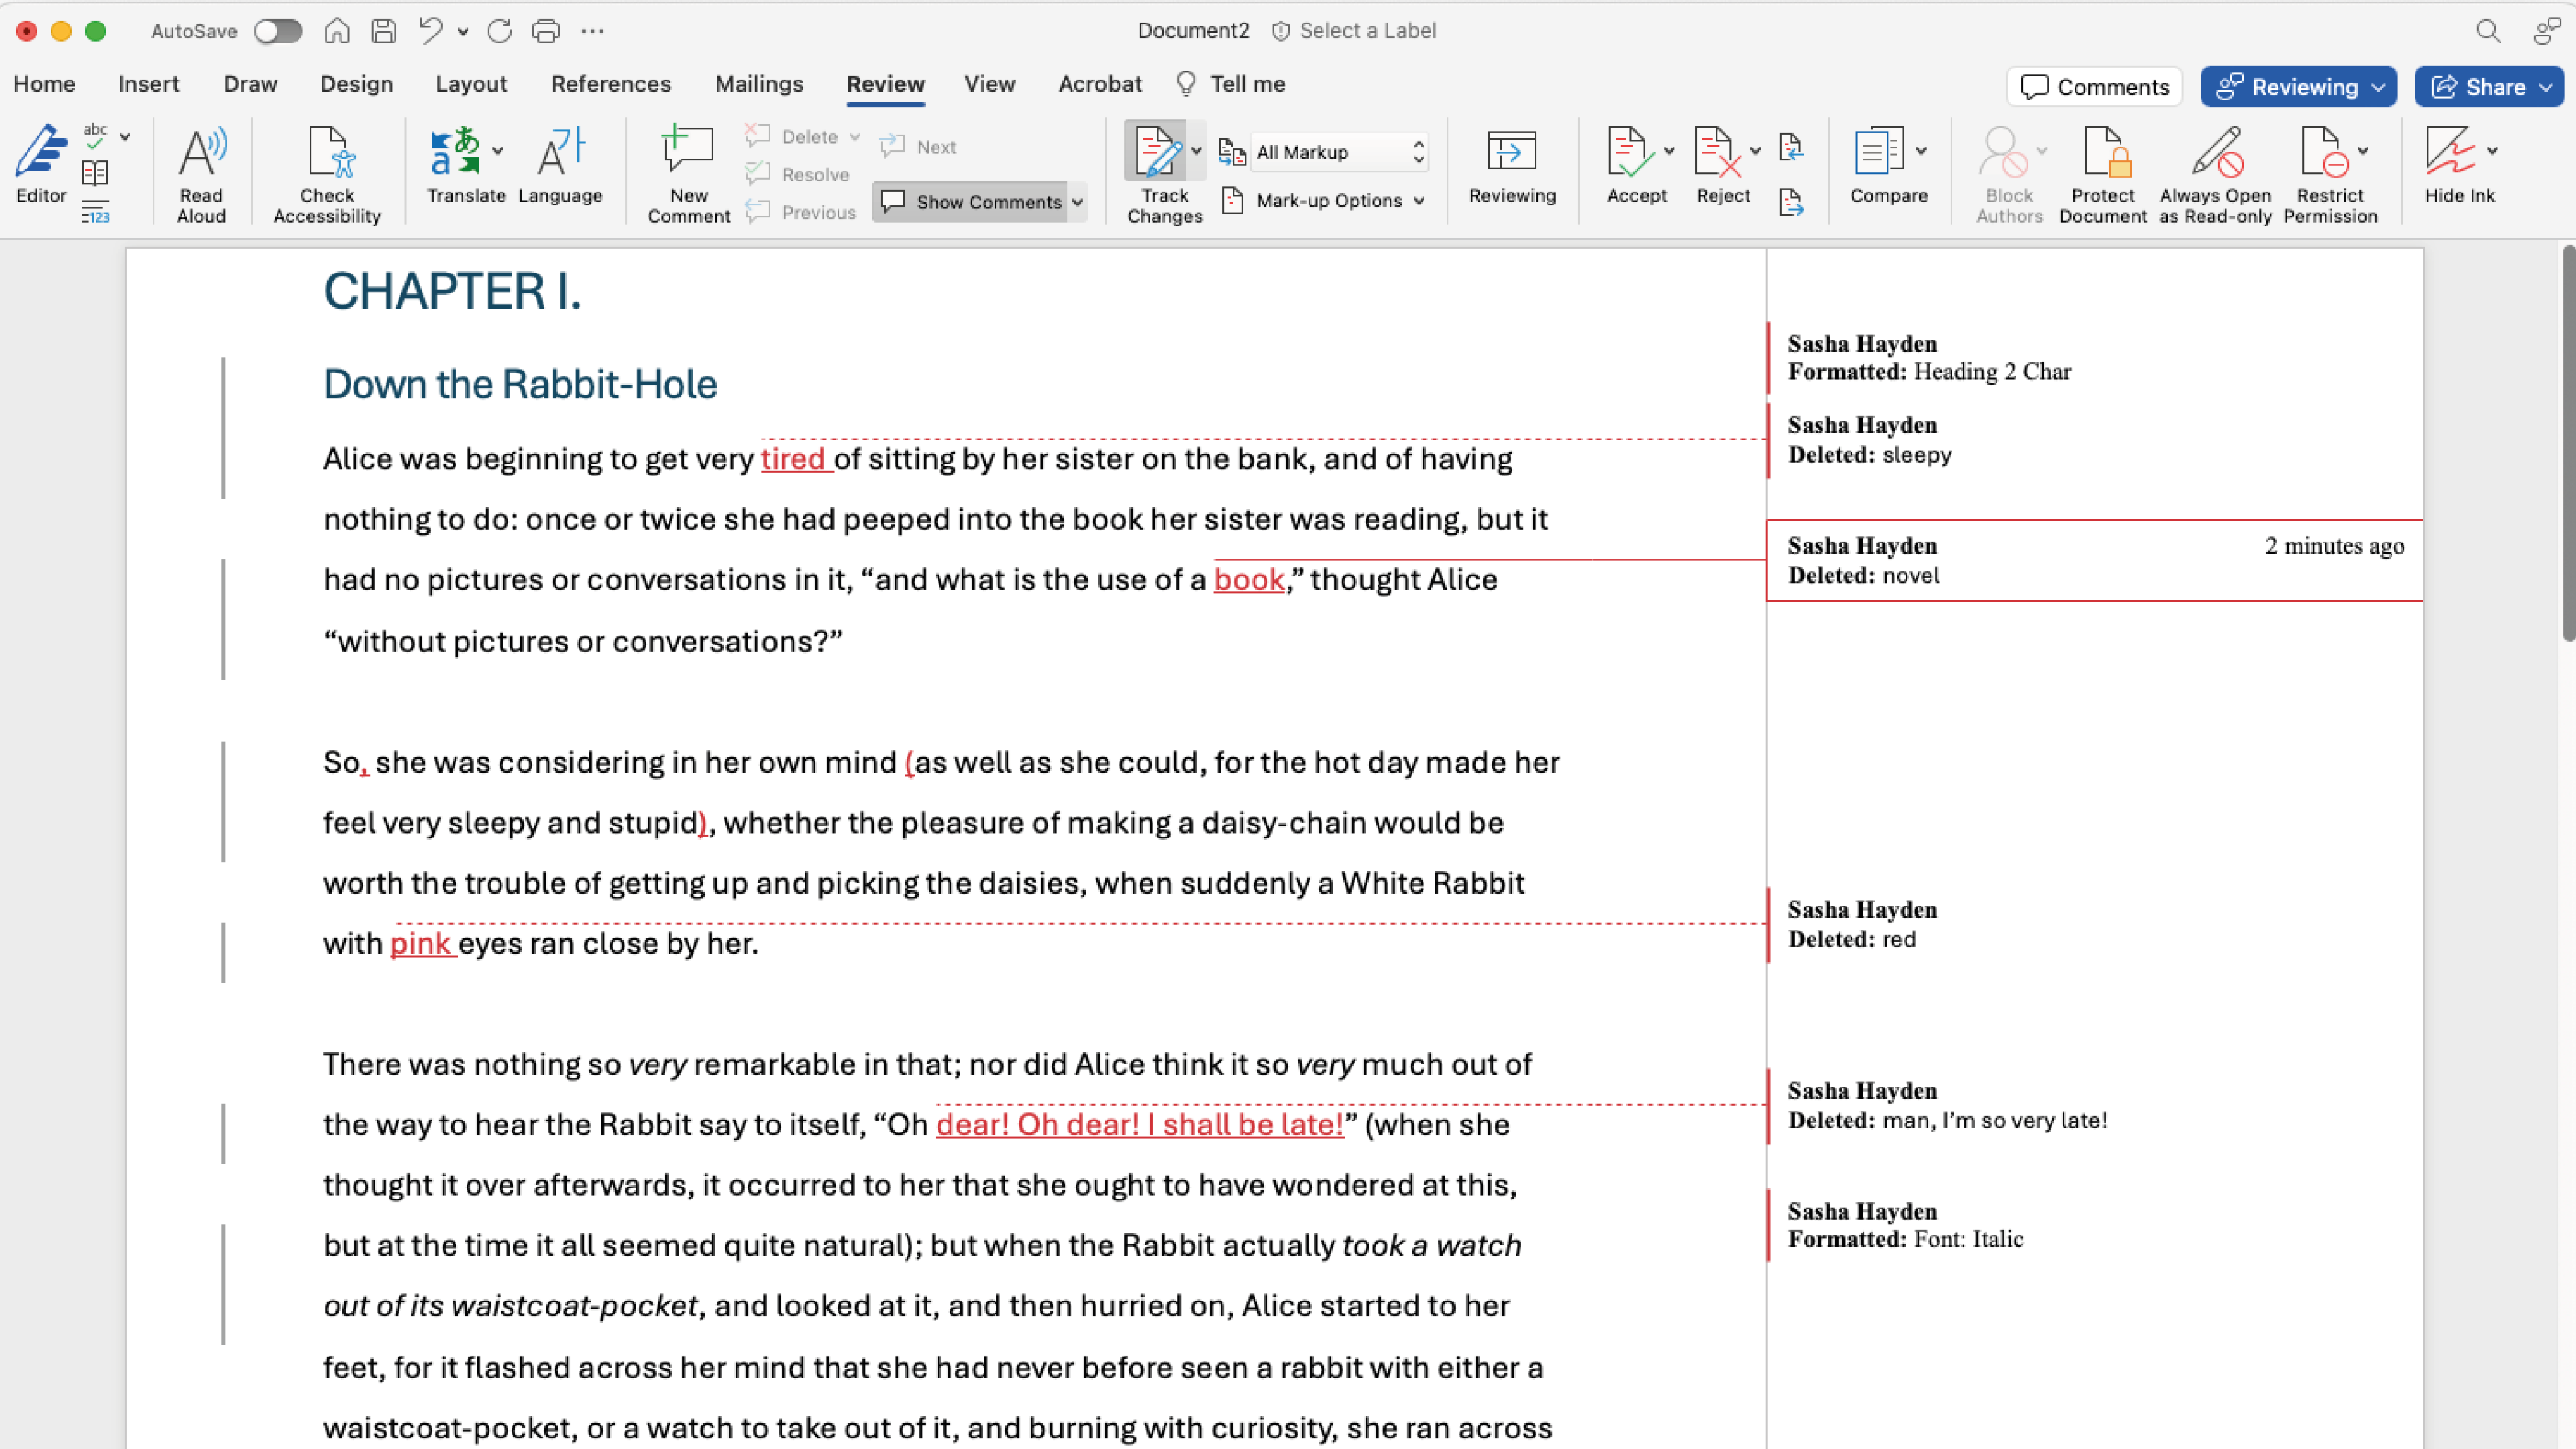Click the Share button
Screen dimensions: 2576x1449
[x=2489, y=87]
